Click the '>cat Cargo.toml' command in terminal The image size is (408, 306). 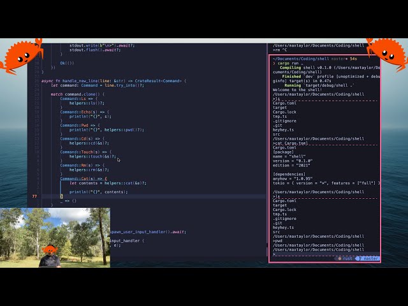pos(290,143)
